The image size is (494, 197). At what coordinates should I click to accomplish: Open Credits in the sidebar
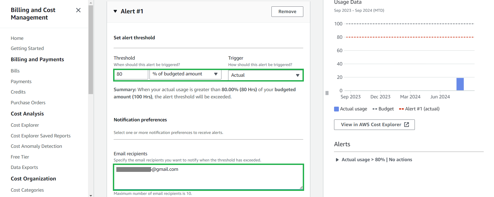coord(18,92)
